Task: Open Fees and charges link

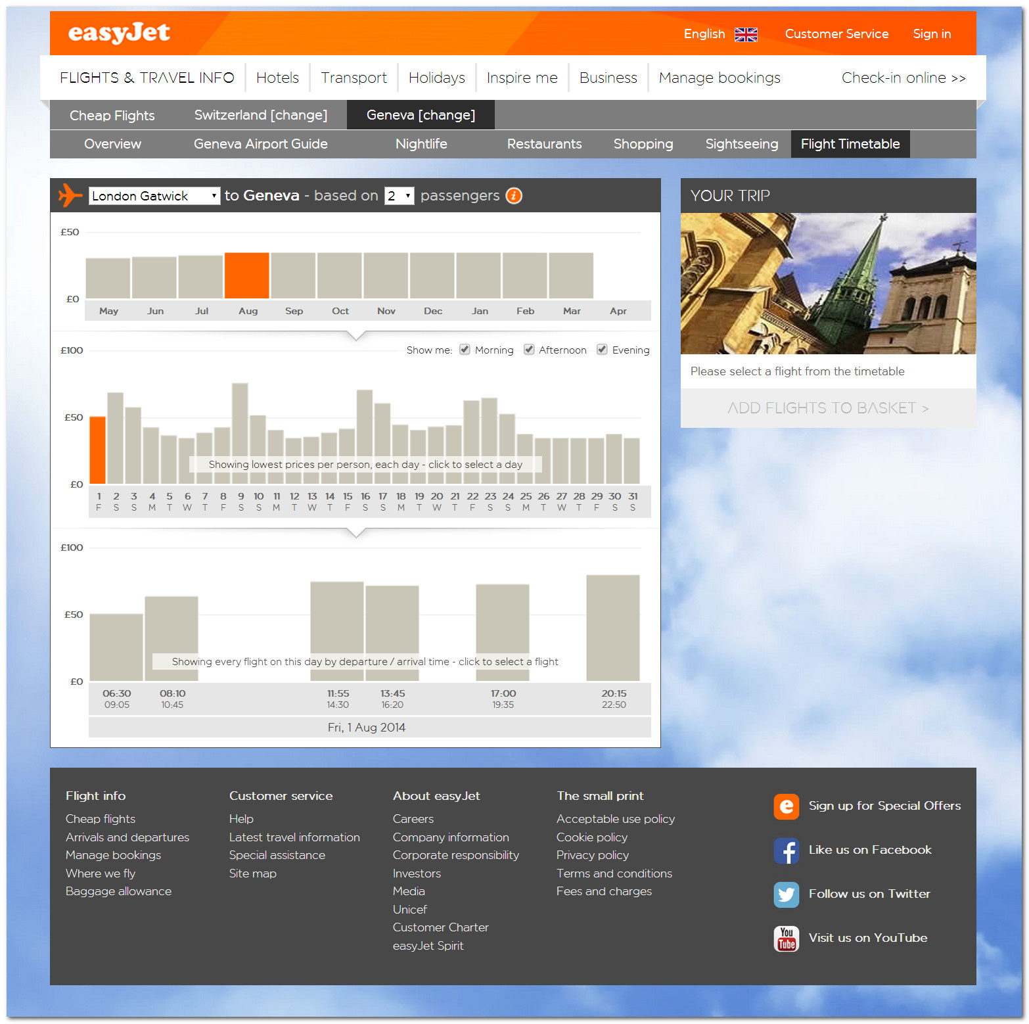Action: [x=604, y=891]
